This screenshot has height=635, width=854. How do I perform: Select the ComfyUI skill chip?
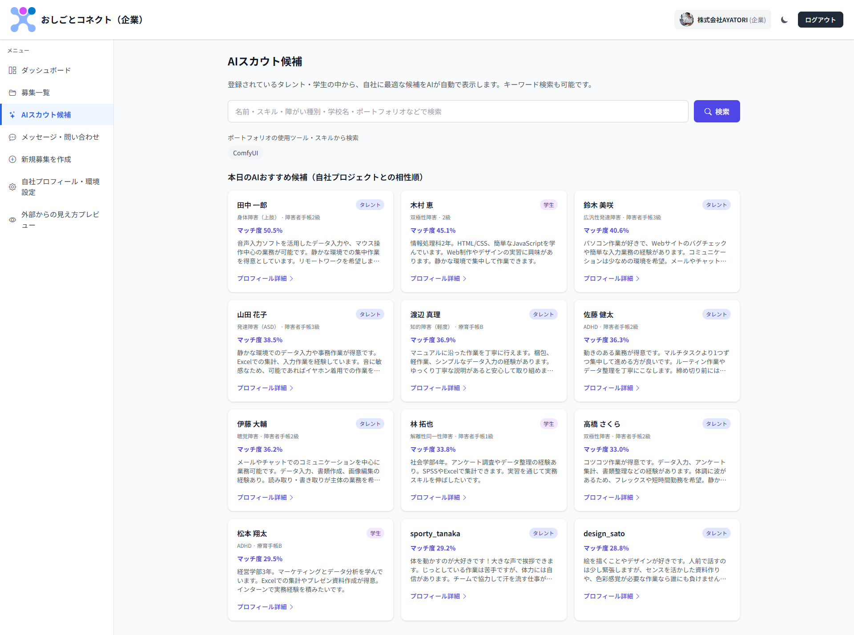point(245,153)
